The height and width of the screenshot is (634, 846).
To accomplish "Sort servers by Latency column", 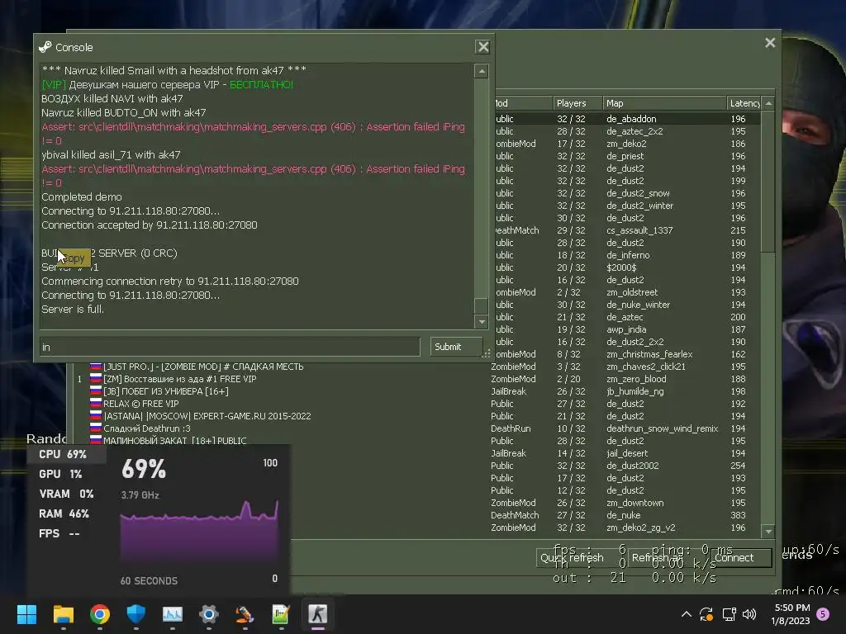I will 744,103.
